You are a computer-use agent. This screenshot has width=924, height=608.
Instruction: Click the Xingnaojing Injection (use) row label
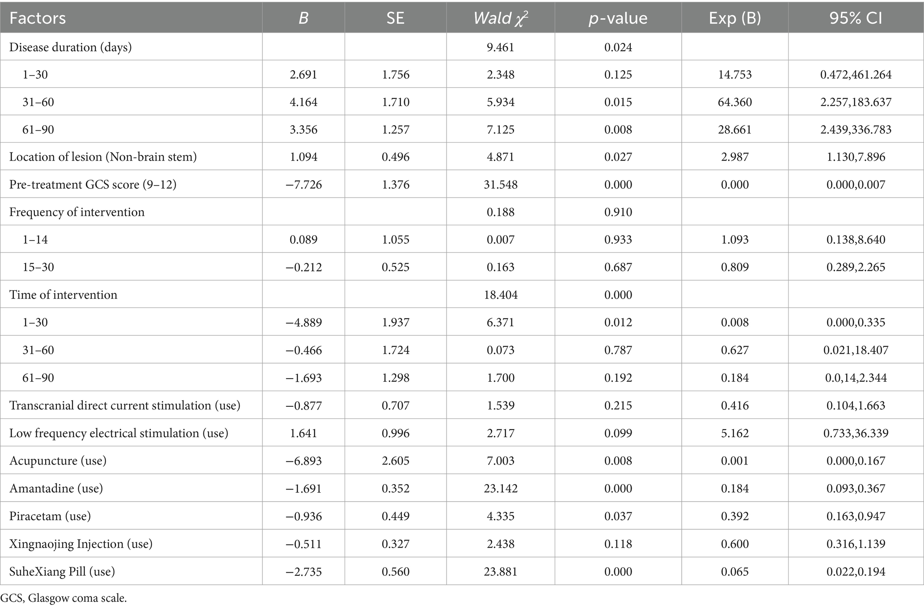pyautogui.click(x=81, y=544)
